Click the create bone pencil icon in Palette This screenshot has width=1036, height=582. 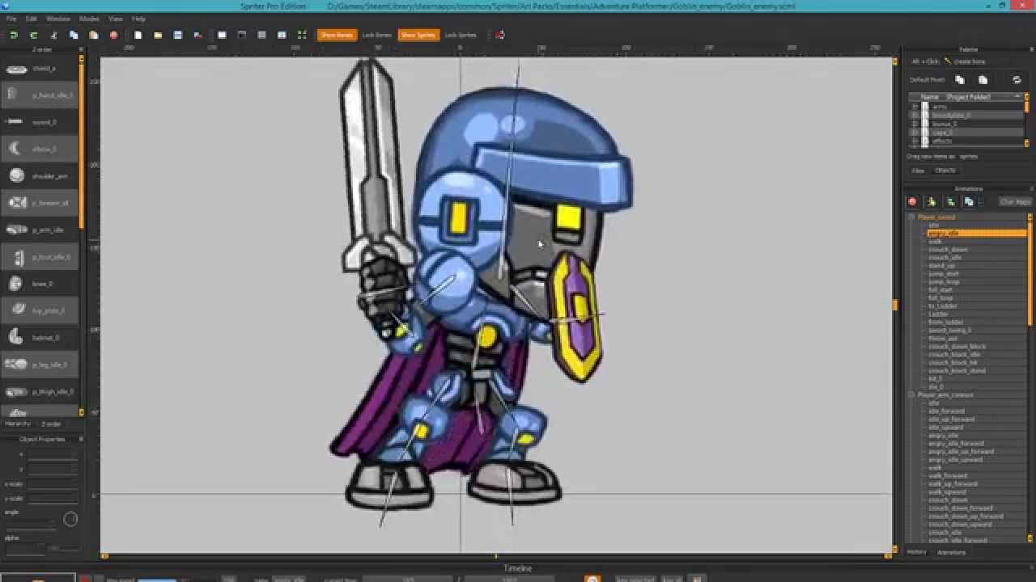click(x=948, y=61)
